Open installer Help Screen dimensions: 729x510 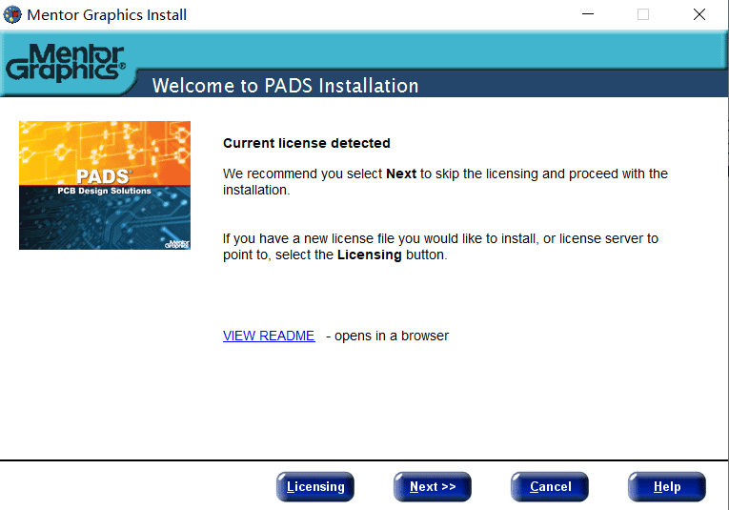tap(667, 486)
